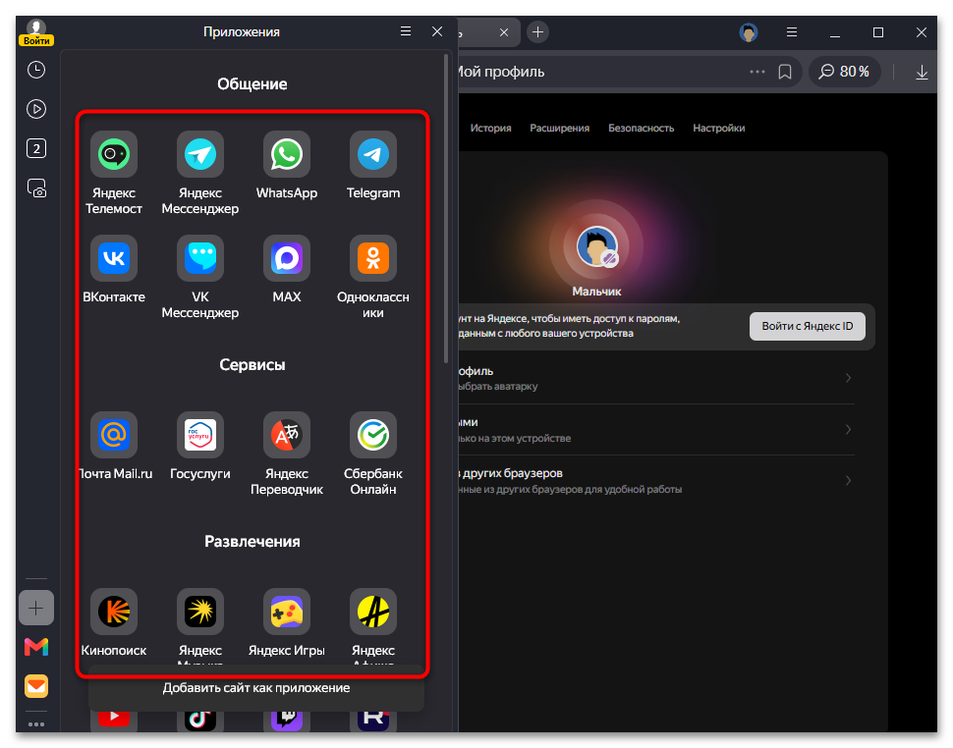Image resolution: width=953 pixels, height=748 pixels.
Task: Open Yandex Mail envelope icon in sidebar
Action: pyautogui.click(x=36, y=687)
